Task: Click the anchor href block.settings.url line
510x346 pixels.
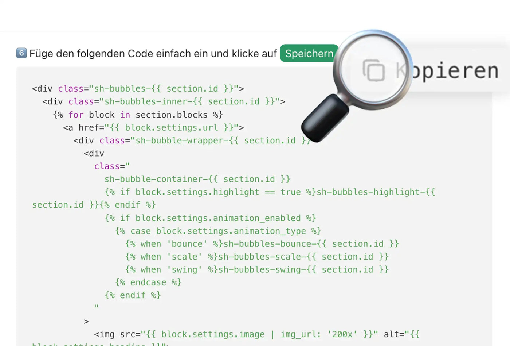Action: tap(153, 128)
